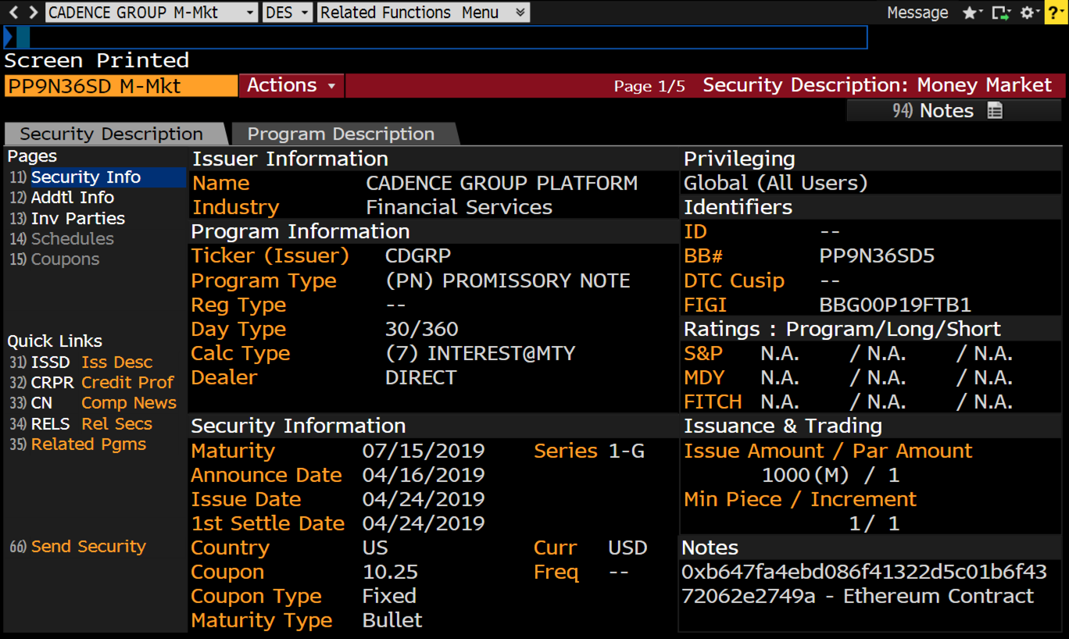Image resolution: width=1069 pixels, height=639 pixels.
Task: Click the Message button in top bar
Action: click(x=917, y=12)
